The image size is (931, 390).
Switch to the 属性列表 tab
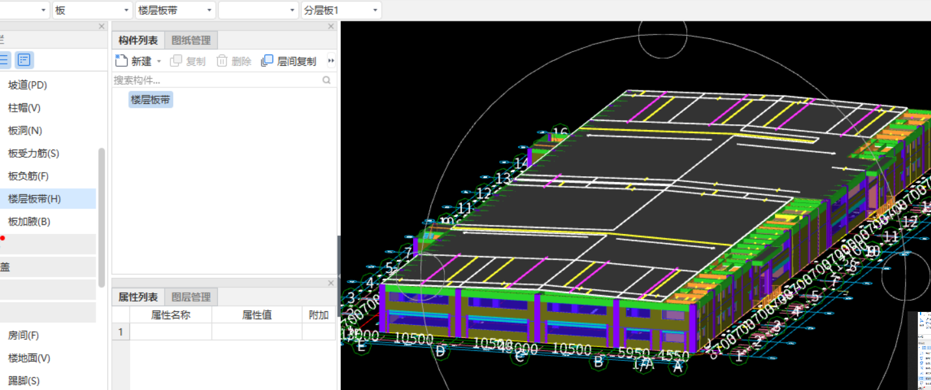138,297
